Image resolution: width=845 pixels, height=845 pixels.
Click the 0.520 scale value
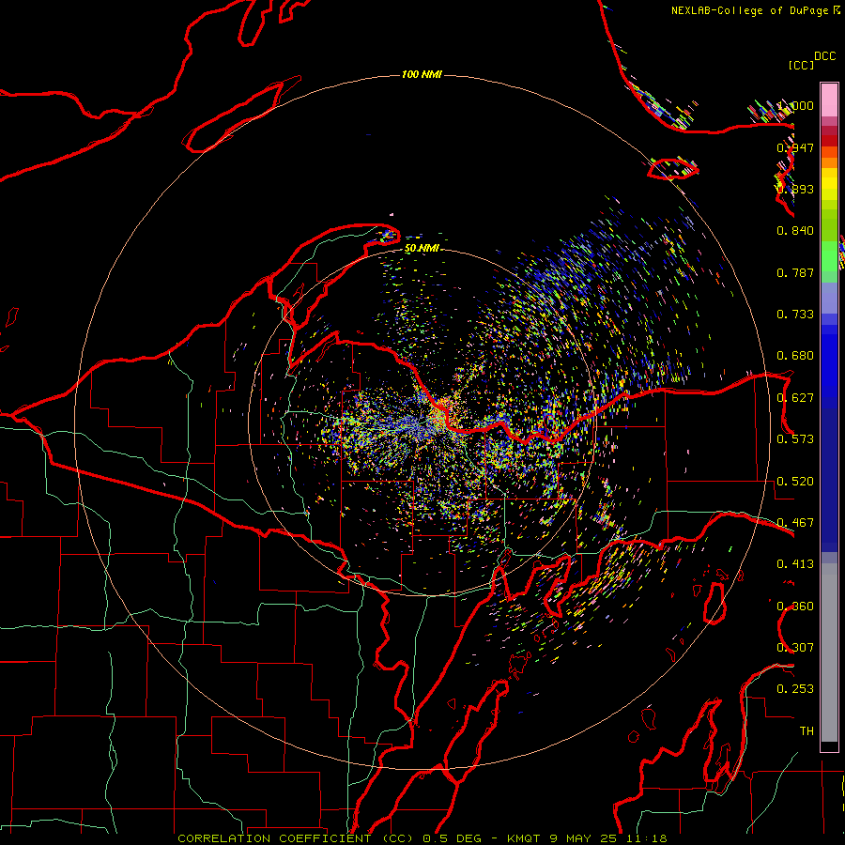(795, 482)
